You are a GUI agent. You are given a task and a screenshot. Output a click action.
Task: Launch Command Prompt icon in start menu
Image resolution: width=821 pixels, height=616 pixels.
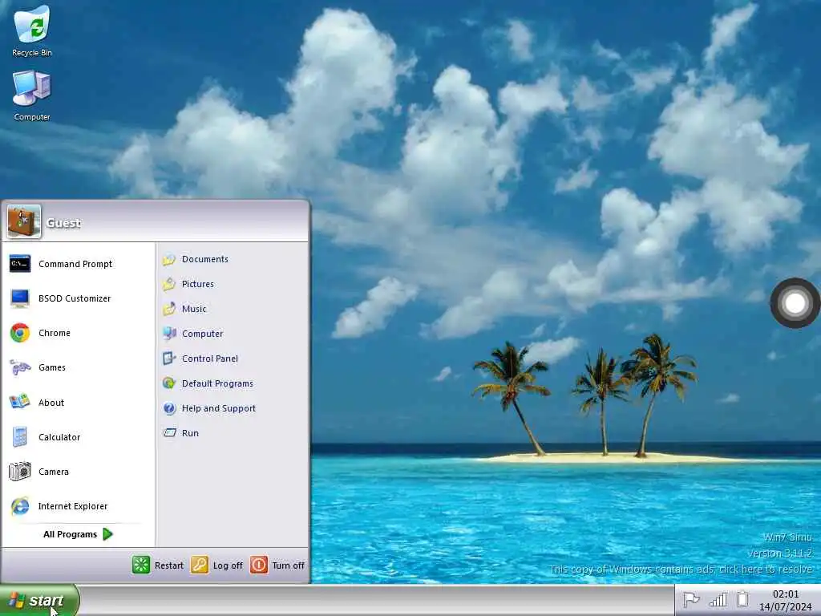tap(20, 263)
